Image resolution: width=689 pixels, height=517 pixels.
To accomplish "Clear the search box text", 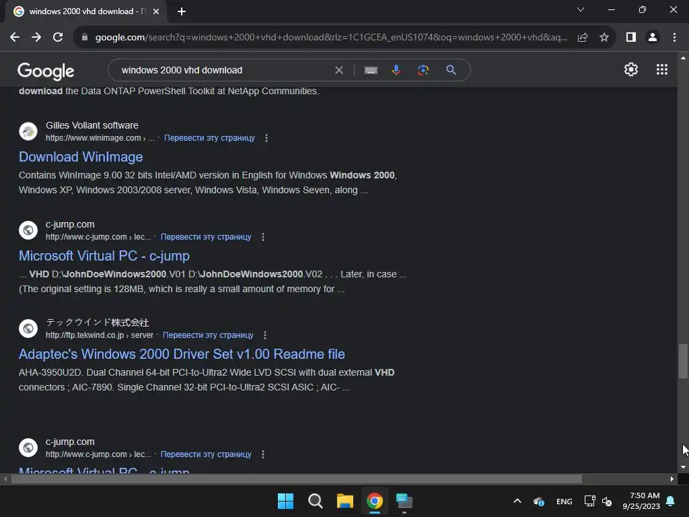I will pyautogui.click(x=339, y=70).
